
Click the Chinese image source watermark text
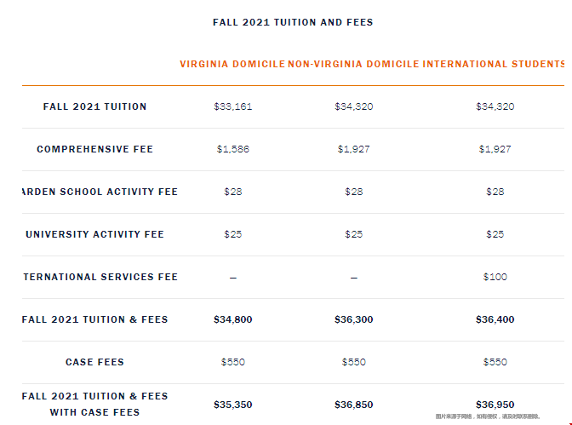coord(488,416)
